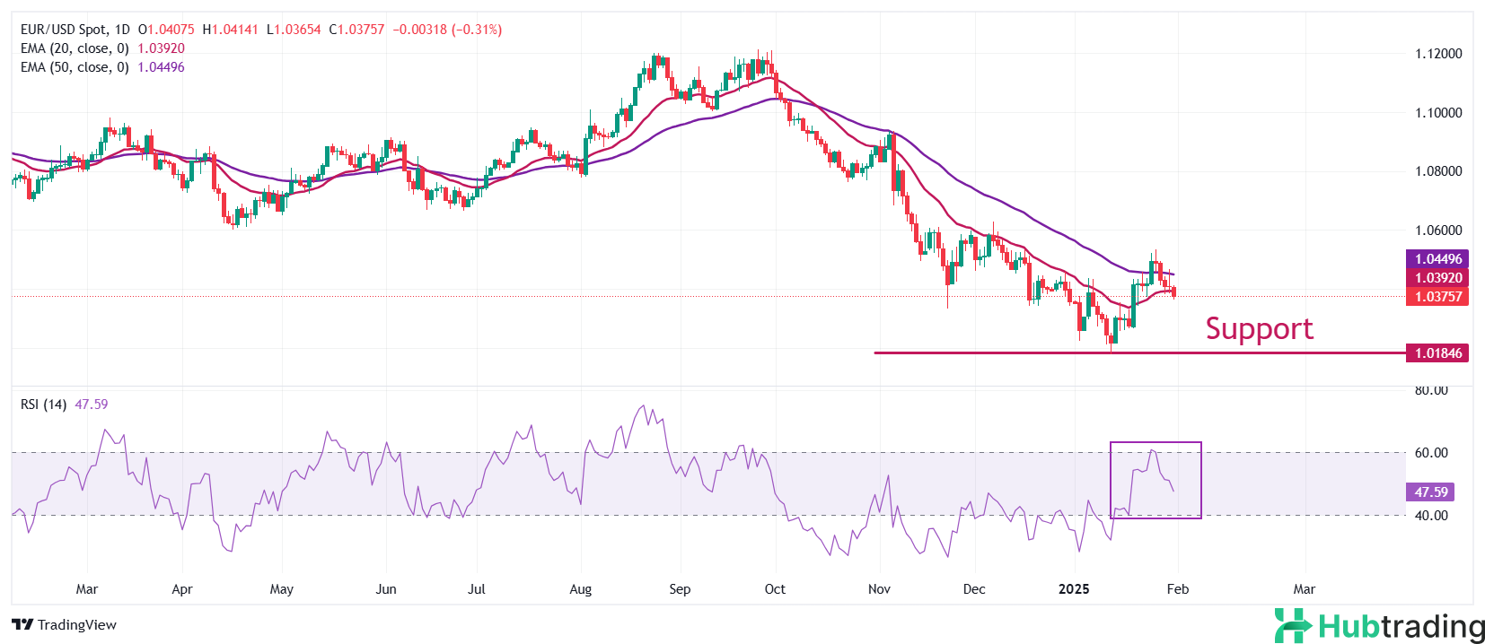Click the 47.59 RSI value tag

click(x=1430, y=492)
